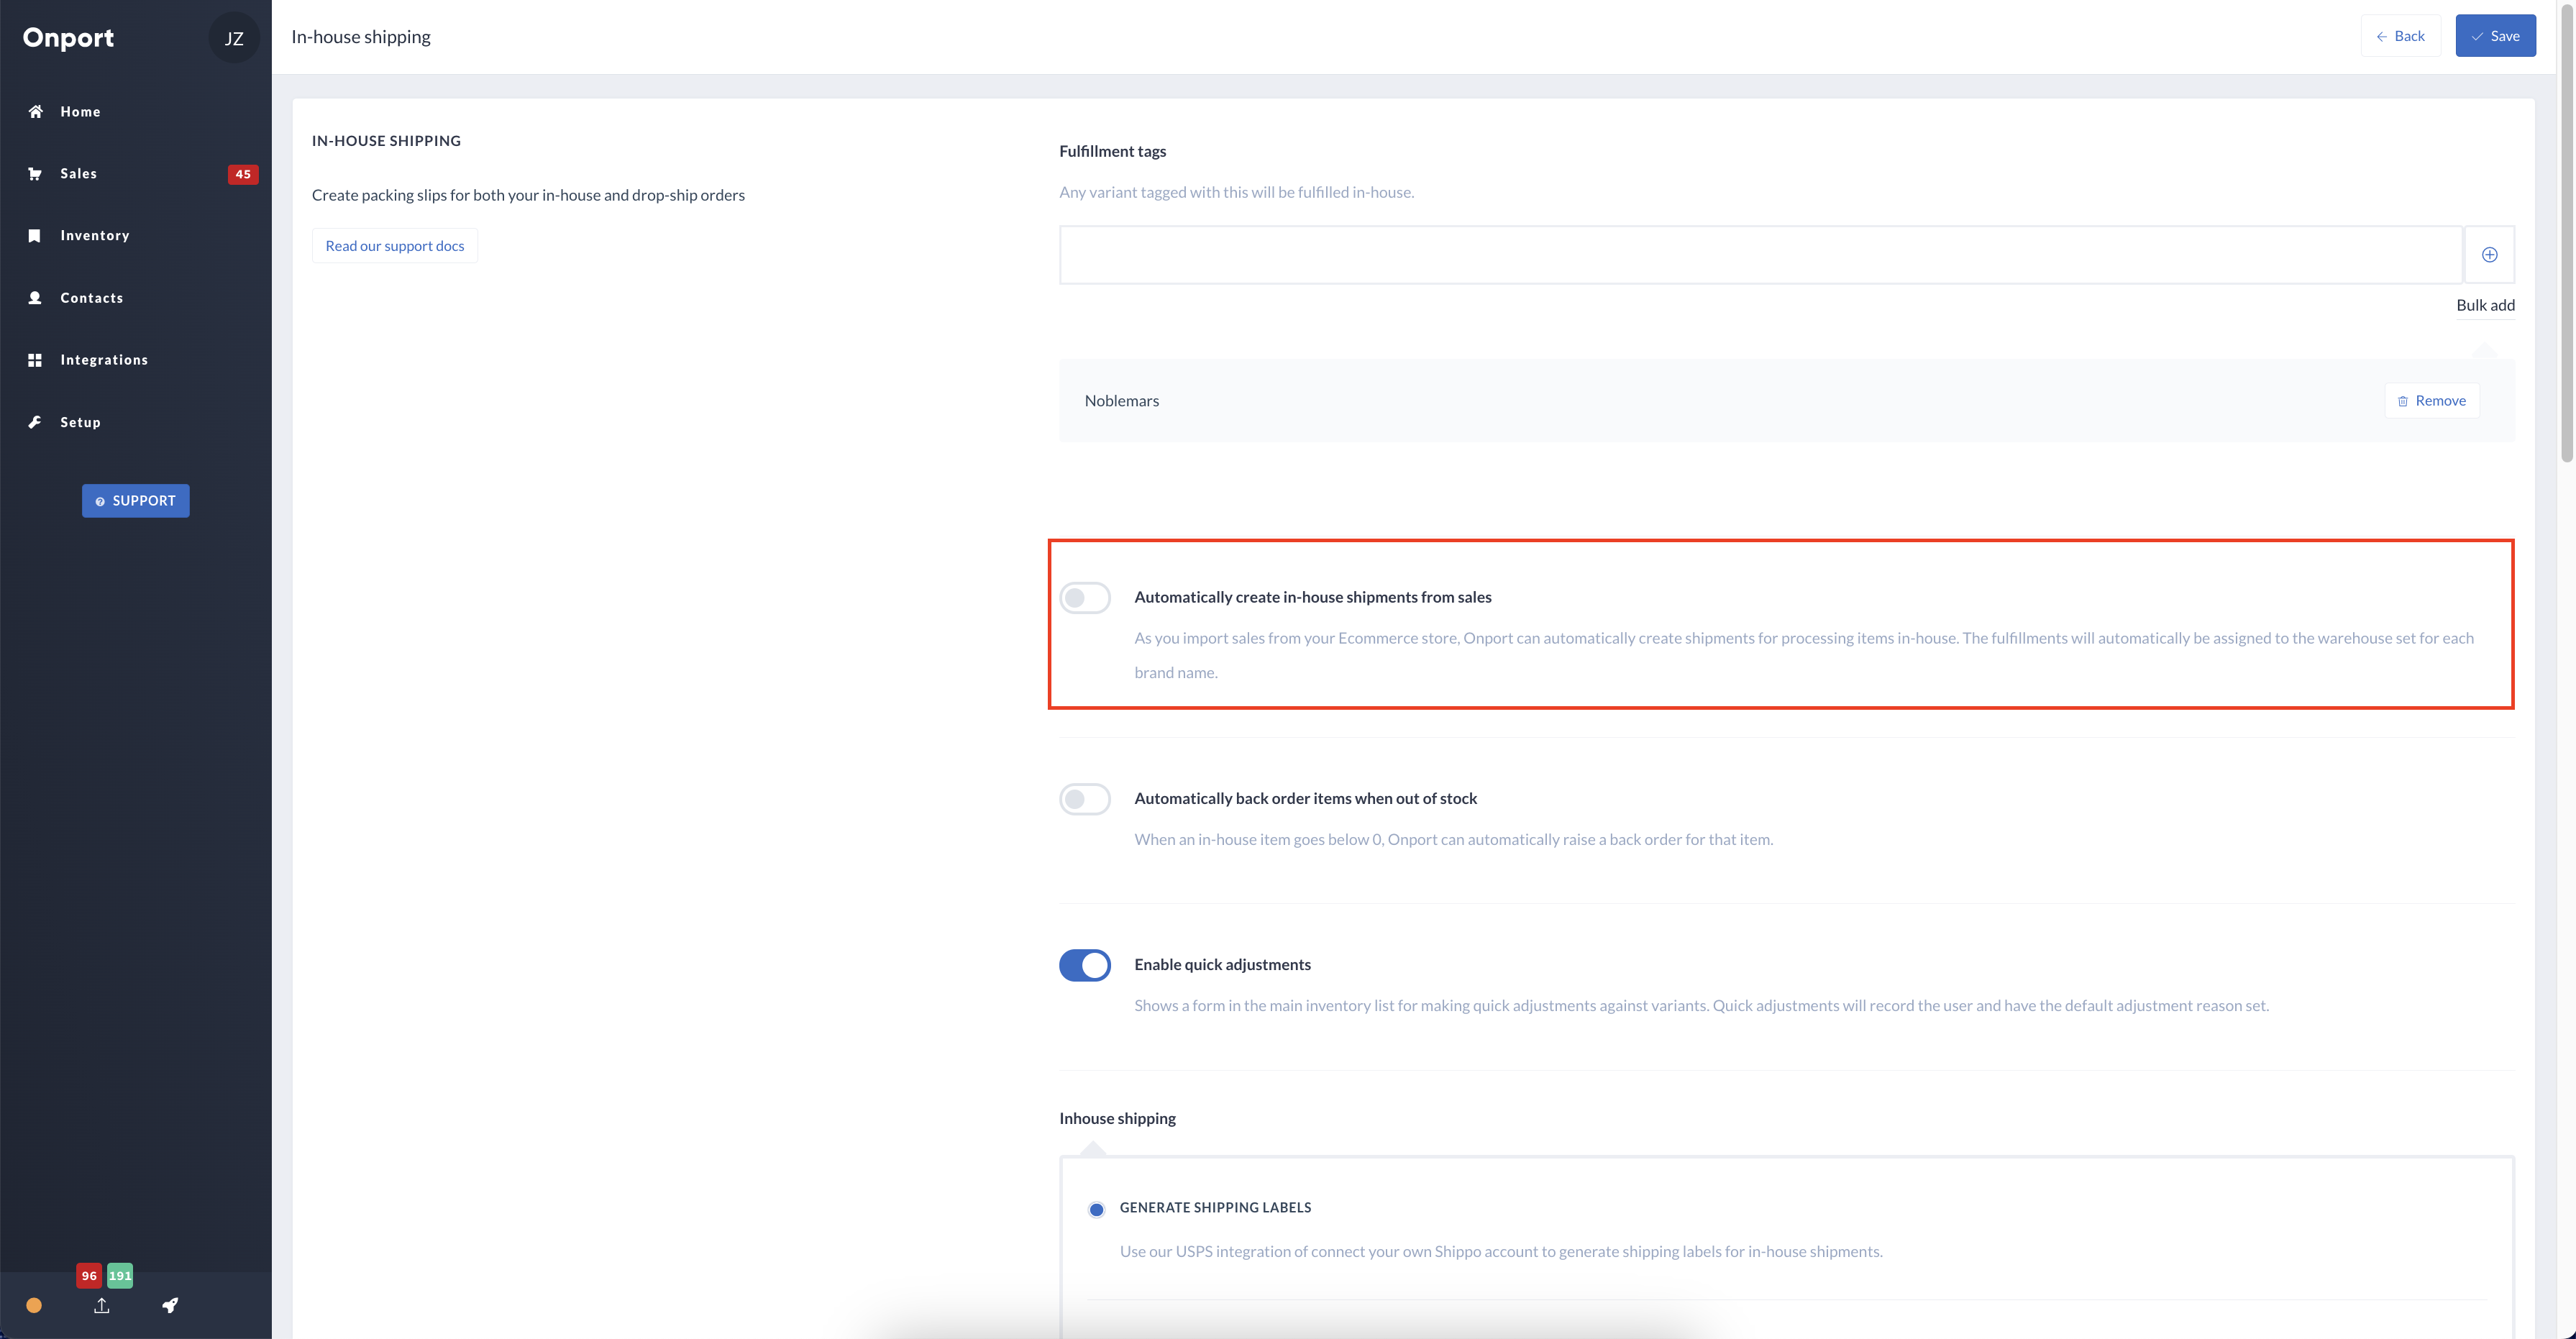Click the In-house shipping page title
The width and height of the screenshot is (2576, 1339).
point(361,37)
